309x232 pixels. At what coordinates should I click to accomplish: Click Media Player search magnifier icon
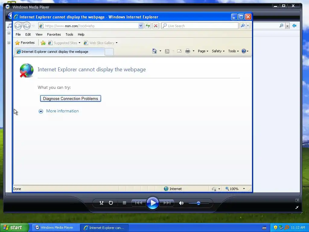[x=282, y=26]
